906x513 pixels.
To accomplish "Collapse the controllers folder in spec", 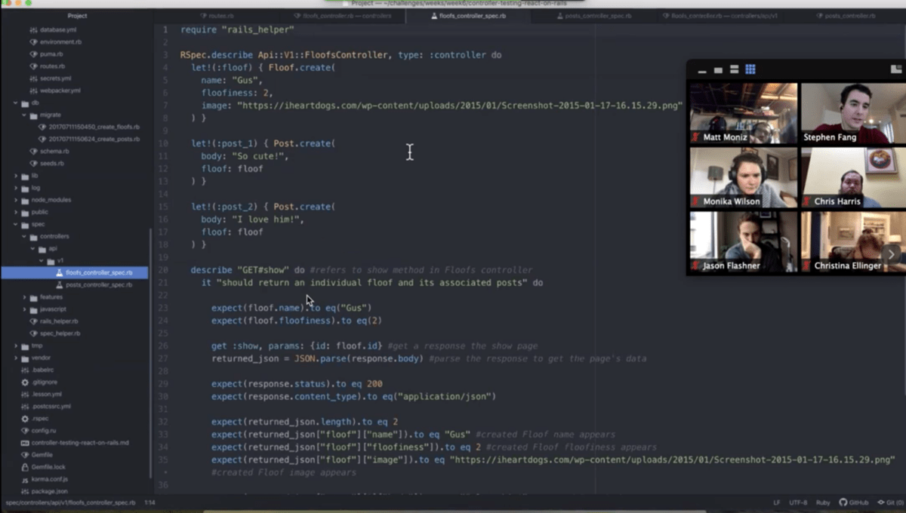I will pyautogui.click(x=24, y=236).
